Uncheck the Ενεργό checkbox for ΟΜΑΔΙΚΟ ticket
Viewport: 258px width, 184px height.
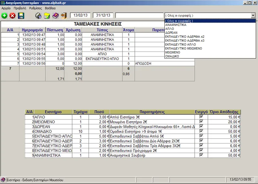(x=201, y=131)
